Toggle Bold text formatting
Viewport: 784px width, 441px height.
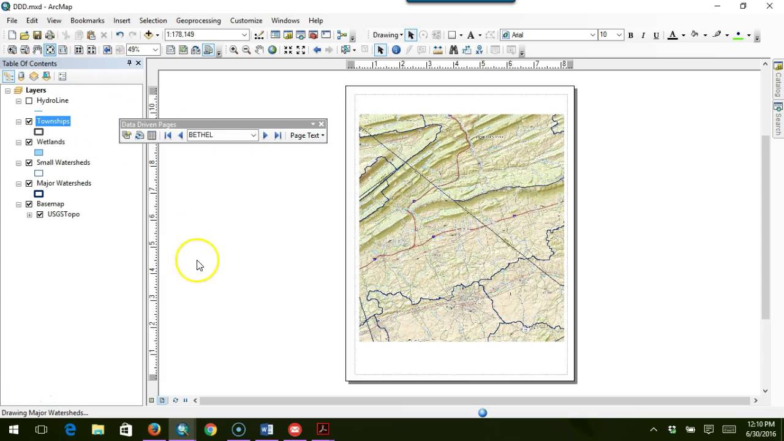pyautogui.click(x=630, y=36)
